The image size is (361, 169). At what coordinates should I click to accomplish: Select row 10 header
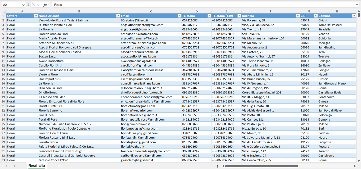(x=3, y=56)
